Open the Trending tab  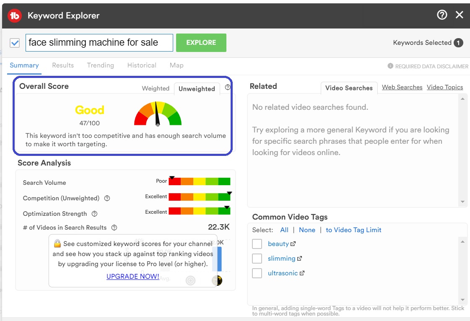(x=100, y=65)
